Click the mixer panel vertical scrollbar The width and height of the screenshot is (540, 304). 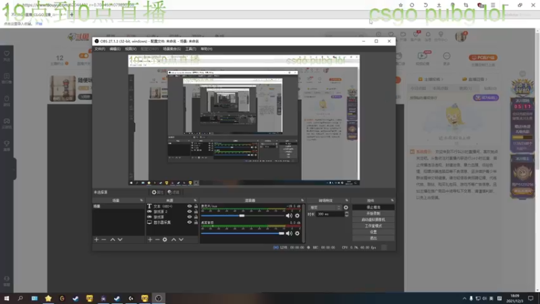(303, 224)
